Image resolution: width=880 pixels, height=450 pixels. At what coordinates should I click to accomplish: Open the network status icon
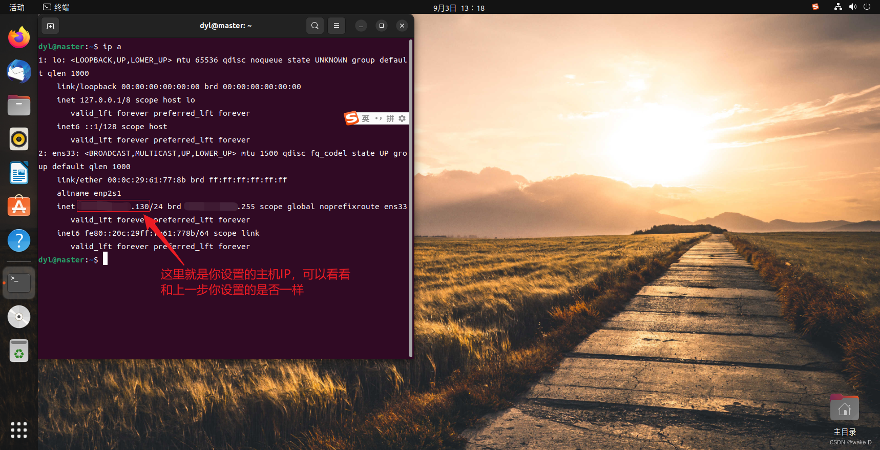(838, 7)
